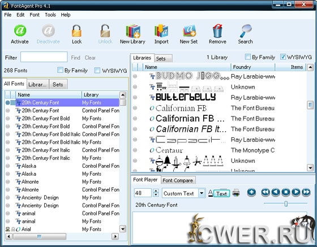The height and width of the screenshot is (247, 317).
Task: Uncheck WYSIWYG in the Libraries panel
Action: [283, 57]
